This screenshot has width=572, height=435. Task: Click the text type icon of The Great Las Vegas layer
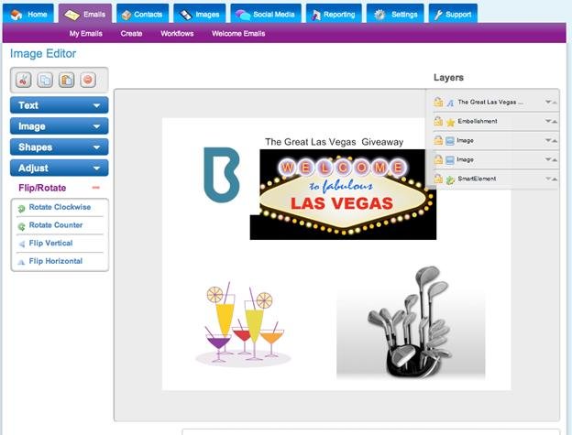(x=450, y=103)
